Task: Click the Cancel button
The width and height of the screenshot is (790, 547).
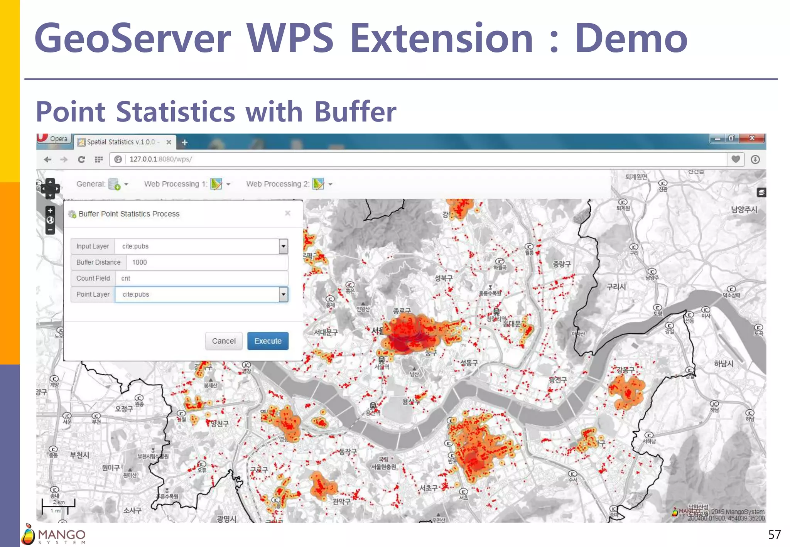Action: [x=224, y=341]
